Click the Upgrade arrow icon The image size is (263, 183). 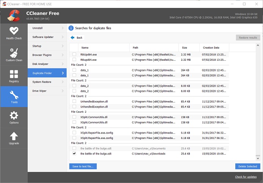point(14,136)
